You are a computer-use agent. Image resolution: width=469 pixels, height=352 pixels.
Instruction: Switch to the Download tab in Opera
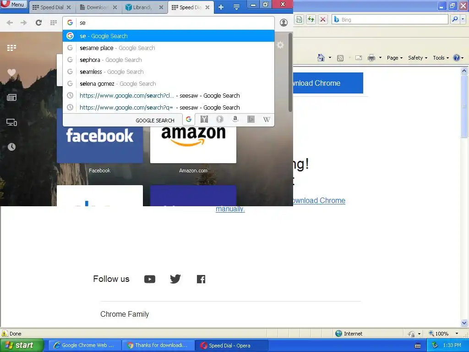98,7
